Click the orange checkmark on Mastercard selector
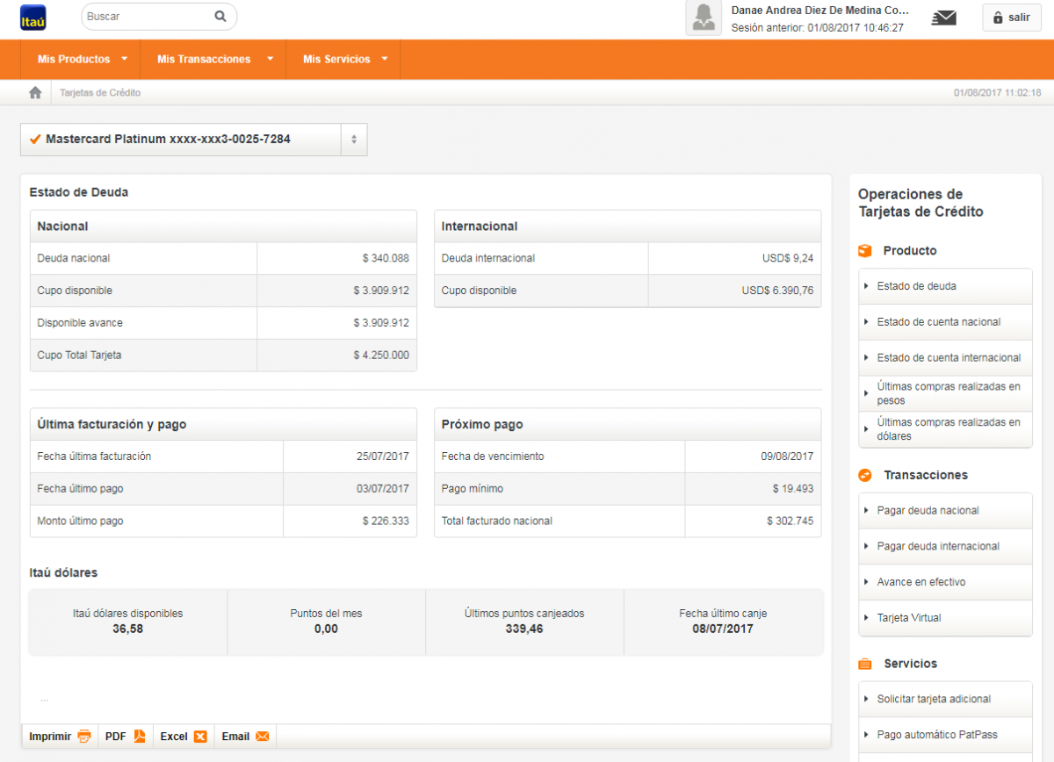This screenshot has height=762, width=1054. (35, 139)
